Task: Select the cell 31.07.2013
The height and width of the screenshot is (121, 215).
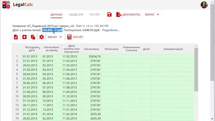Action: click(32, 87)
